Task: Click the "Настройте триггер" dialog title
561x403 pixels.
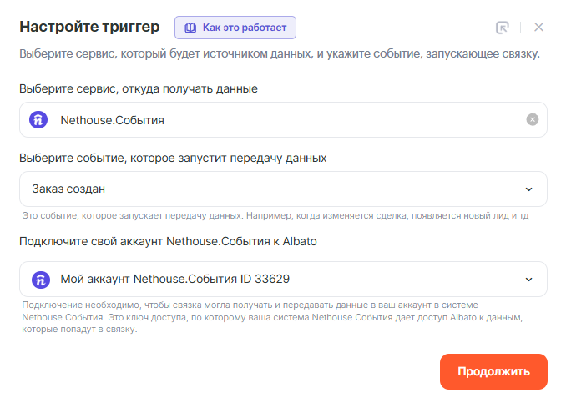Action: tap(89, 27)
